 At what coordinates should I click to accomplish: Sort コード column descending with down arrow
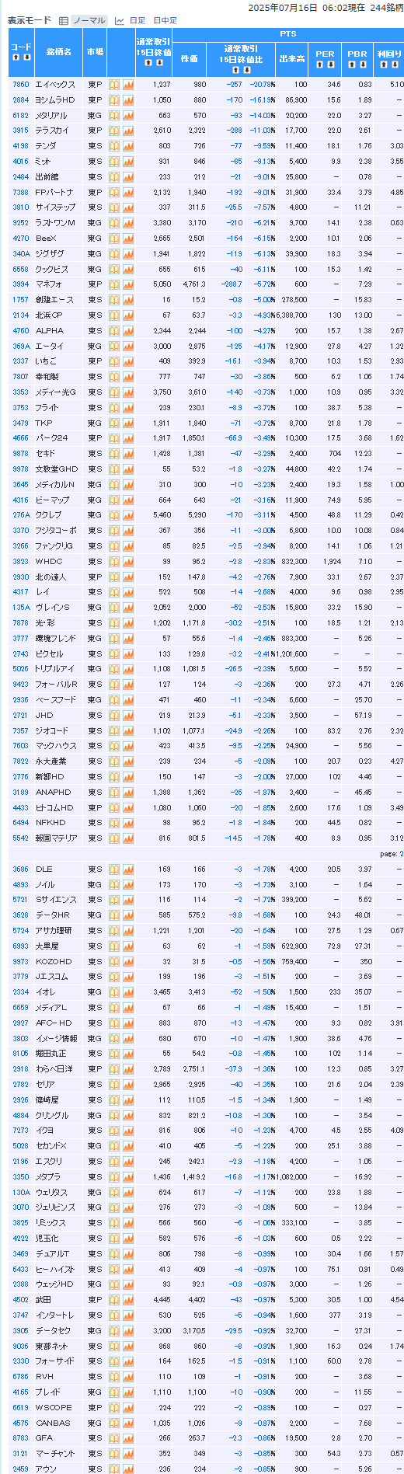[x=27, y=58]
